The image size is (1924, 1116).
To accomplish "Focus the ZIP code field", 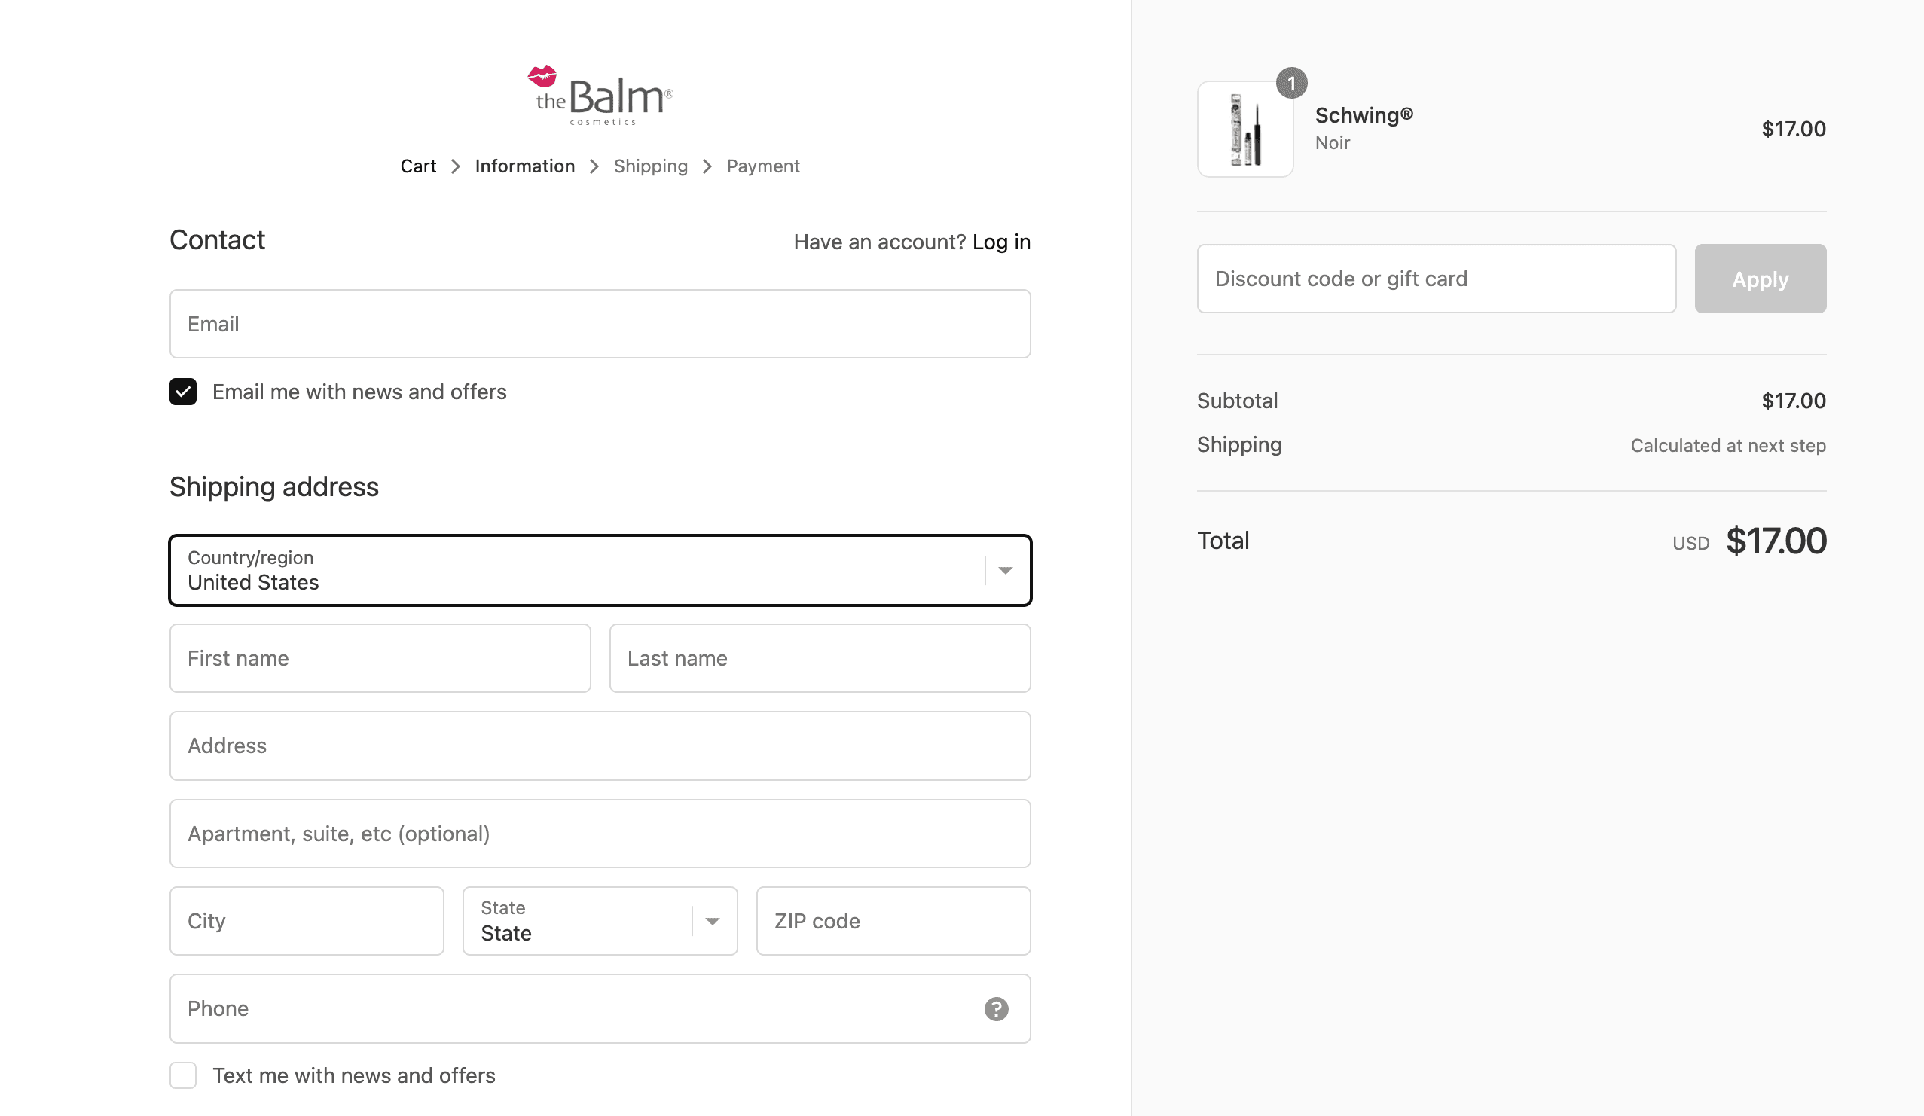I will coord(893,920).
